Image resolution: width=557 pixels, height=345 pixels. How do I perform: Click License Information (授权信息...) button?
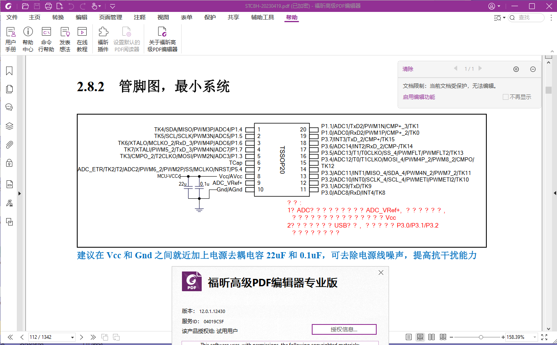(344, 329)
